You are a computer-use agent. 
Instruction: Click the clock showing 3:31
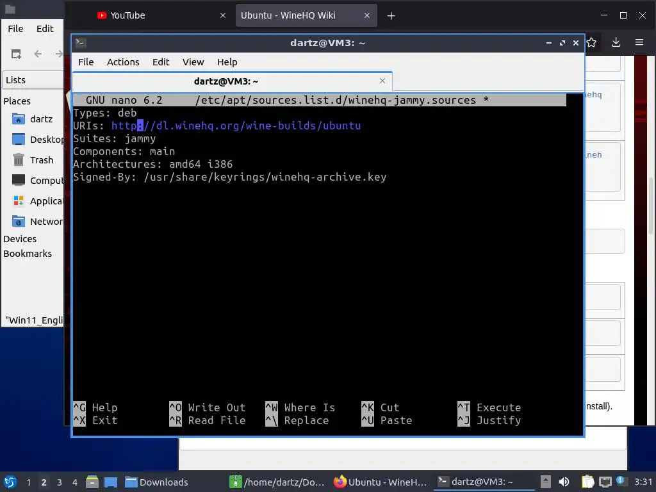pyautogui.click(x=643, y=482)
